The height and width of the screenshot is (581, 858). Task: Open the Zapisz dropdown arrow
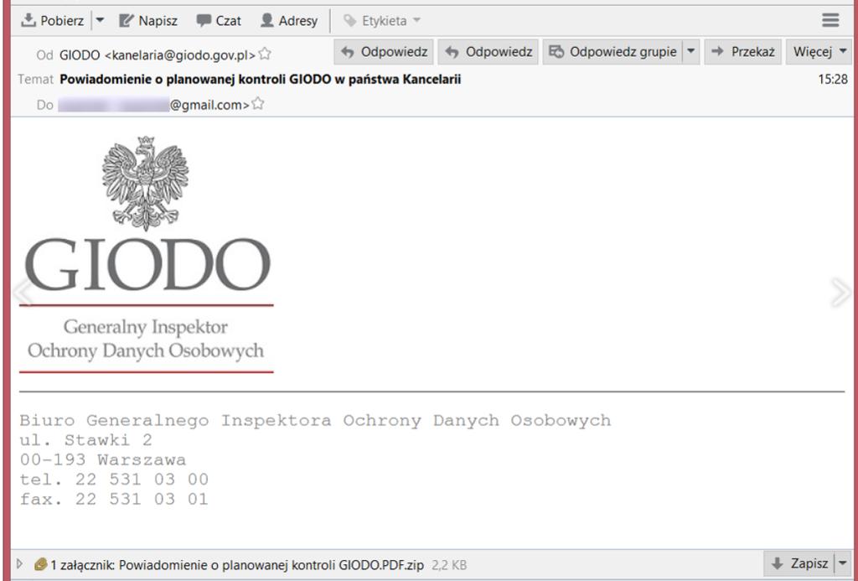843,563
